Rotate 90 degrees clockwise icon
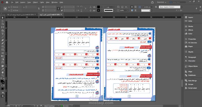The height and width of the screenshot is (107, 202). pyautogui.click(x=78, y=7)
